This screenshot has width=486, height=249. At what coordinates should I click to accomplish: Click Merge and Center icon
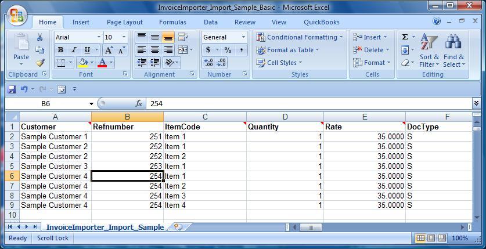point(183,50)
